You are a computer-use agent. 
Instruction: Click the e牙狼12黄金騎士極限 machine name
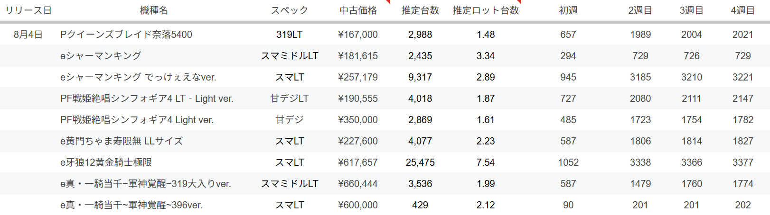(x=106, y=162)
